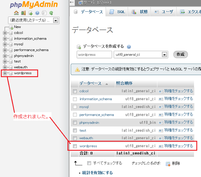Open the 統計を有効にする link

97,173
